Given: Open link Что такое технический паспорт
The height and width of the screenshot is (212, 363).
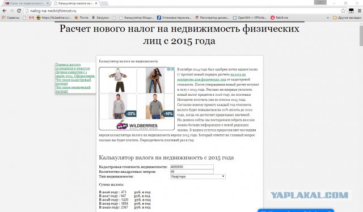Looking at the screenshot, I should (73, 90).
